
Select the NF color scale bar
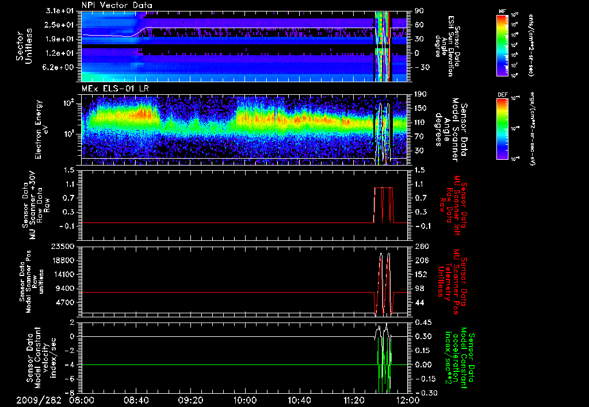[x=502, y=45]
